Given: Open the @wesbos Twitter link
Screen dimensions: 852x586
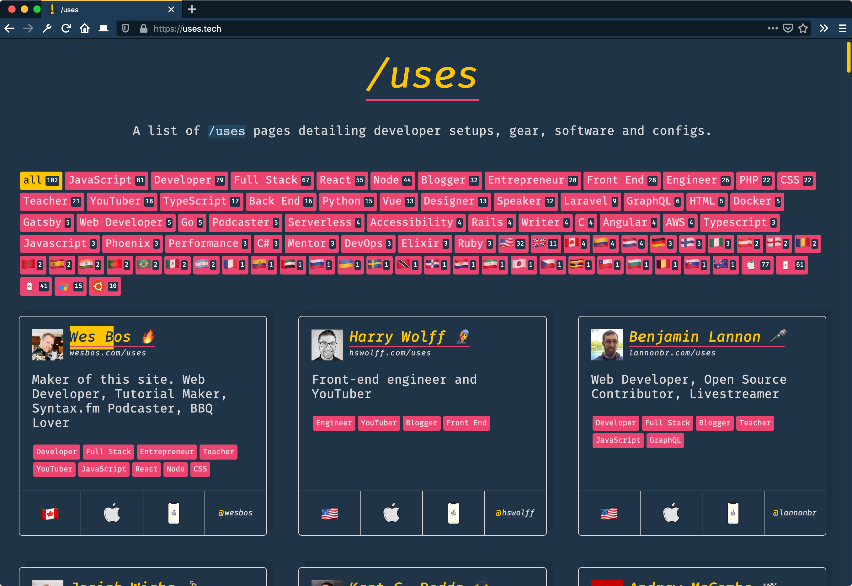Looking at the screenshot, I should [x=235, y=513].
